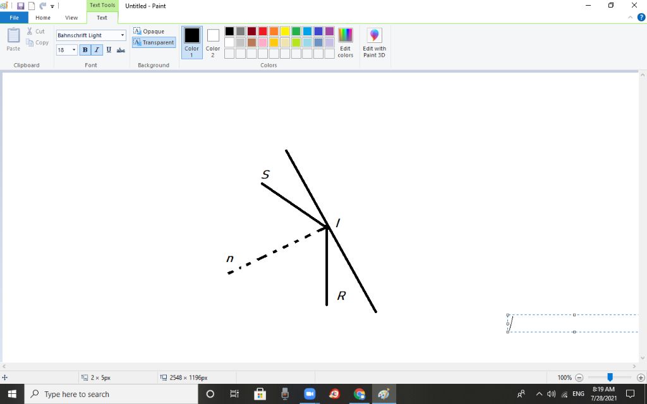Click the Wi-Fi network tray icon
Image resolution: width=647 pixels, height=404 pixels.
[564, 394]
